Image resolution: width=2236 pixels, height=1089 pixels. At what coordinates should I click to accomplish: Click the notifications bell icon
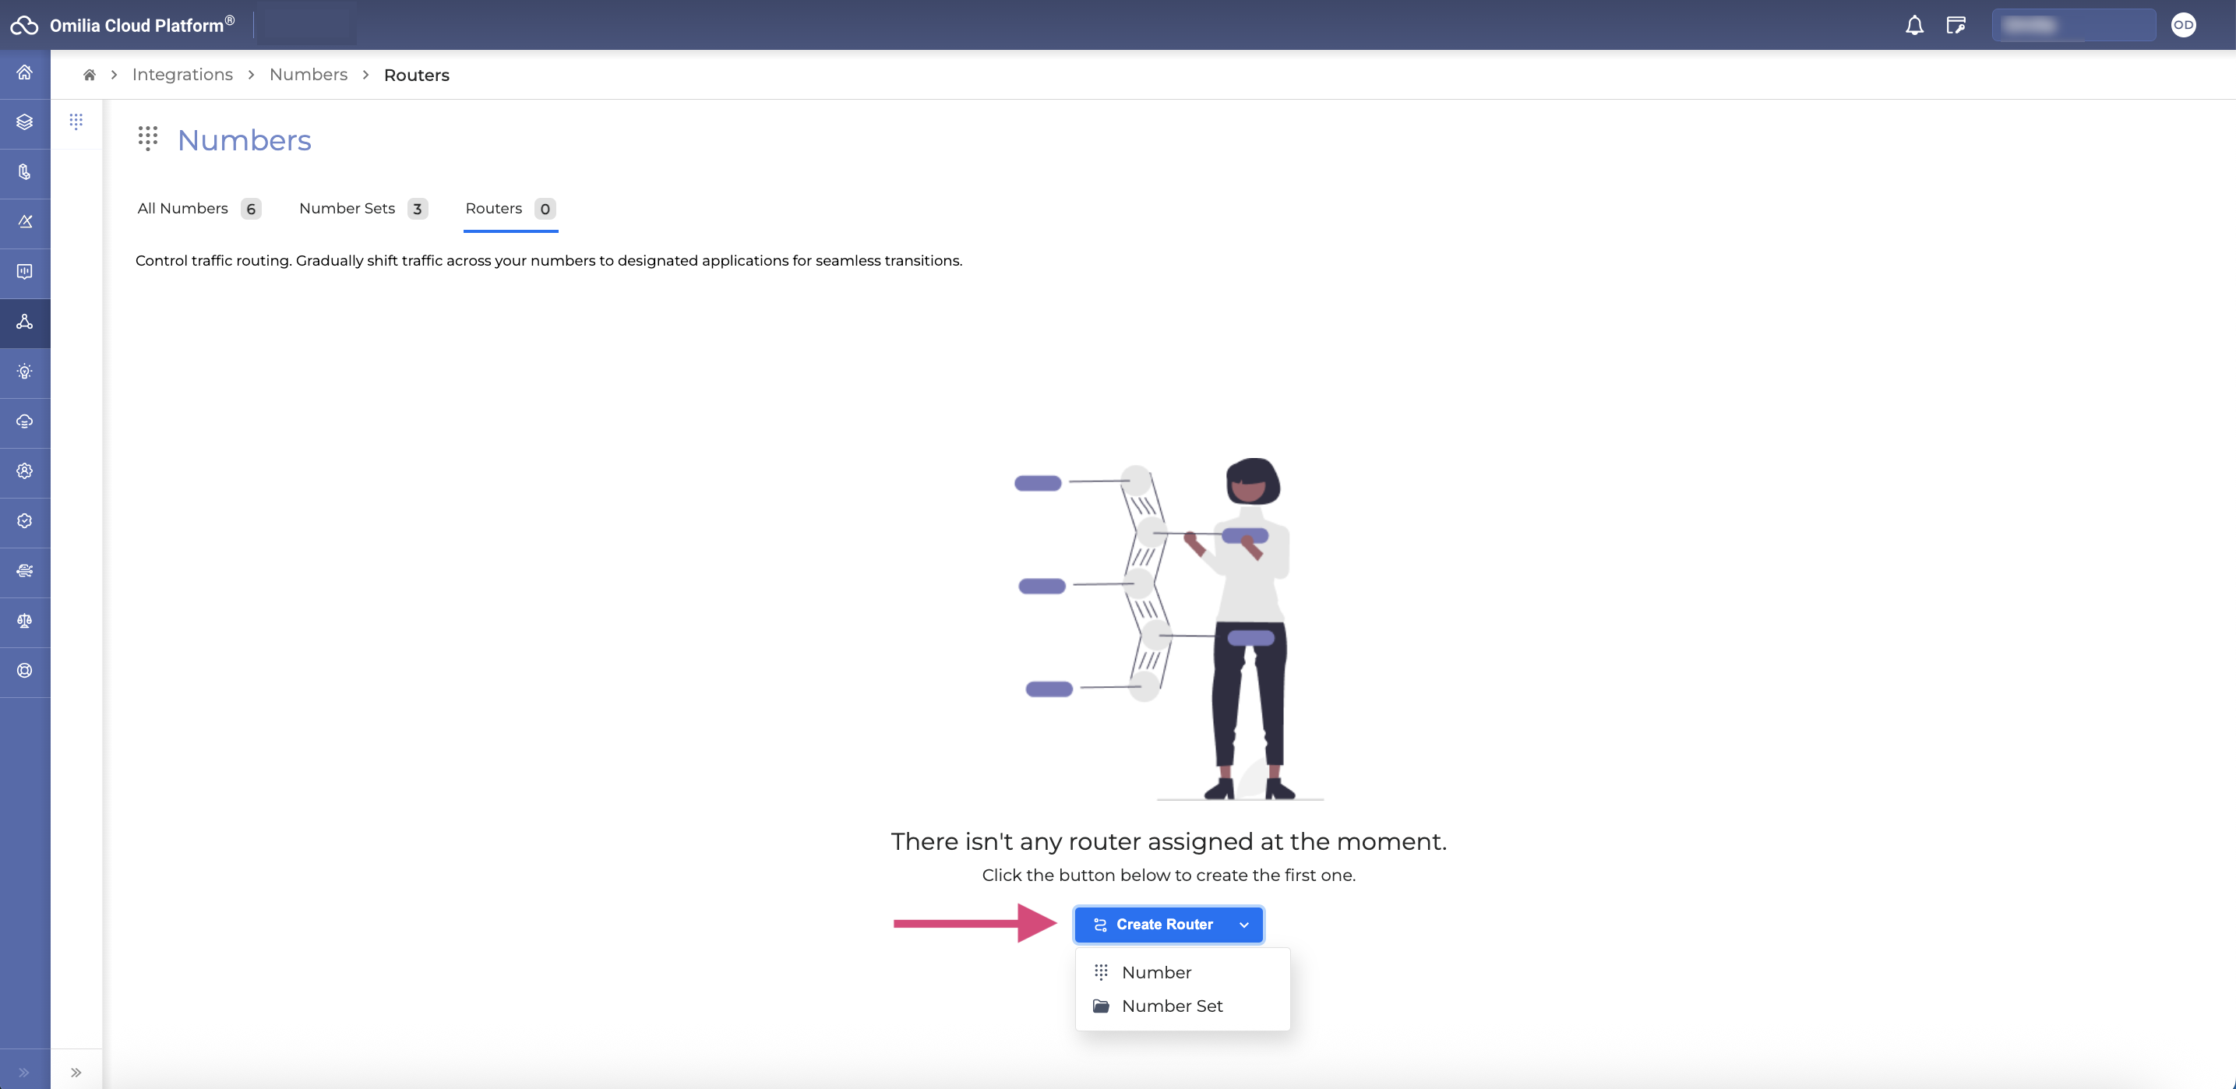coord(1914,25)
